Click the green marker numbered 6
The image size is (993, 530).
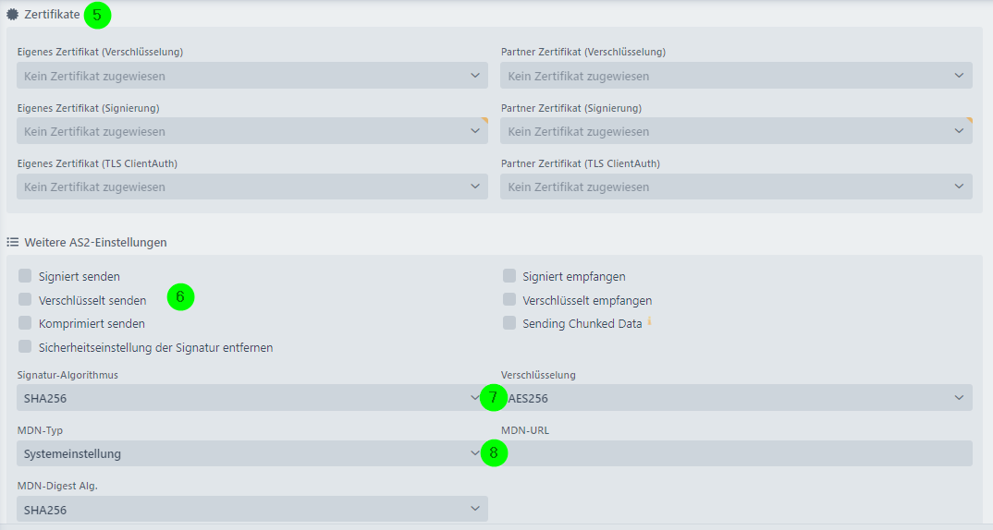[180, 296]
